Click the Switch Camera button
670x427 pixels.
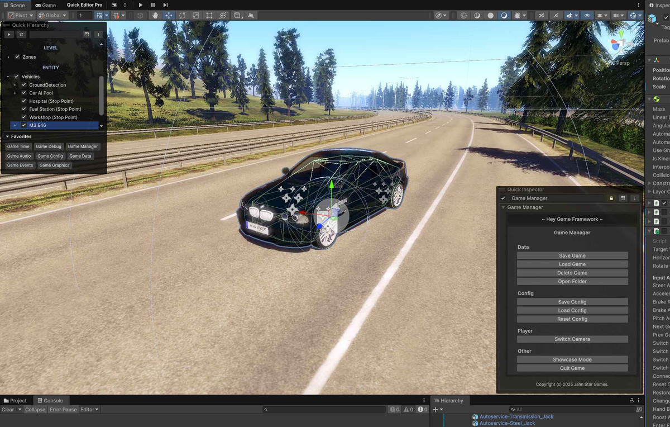click(572, 339)
